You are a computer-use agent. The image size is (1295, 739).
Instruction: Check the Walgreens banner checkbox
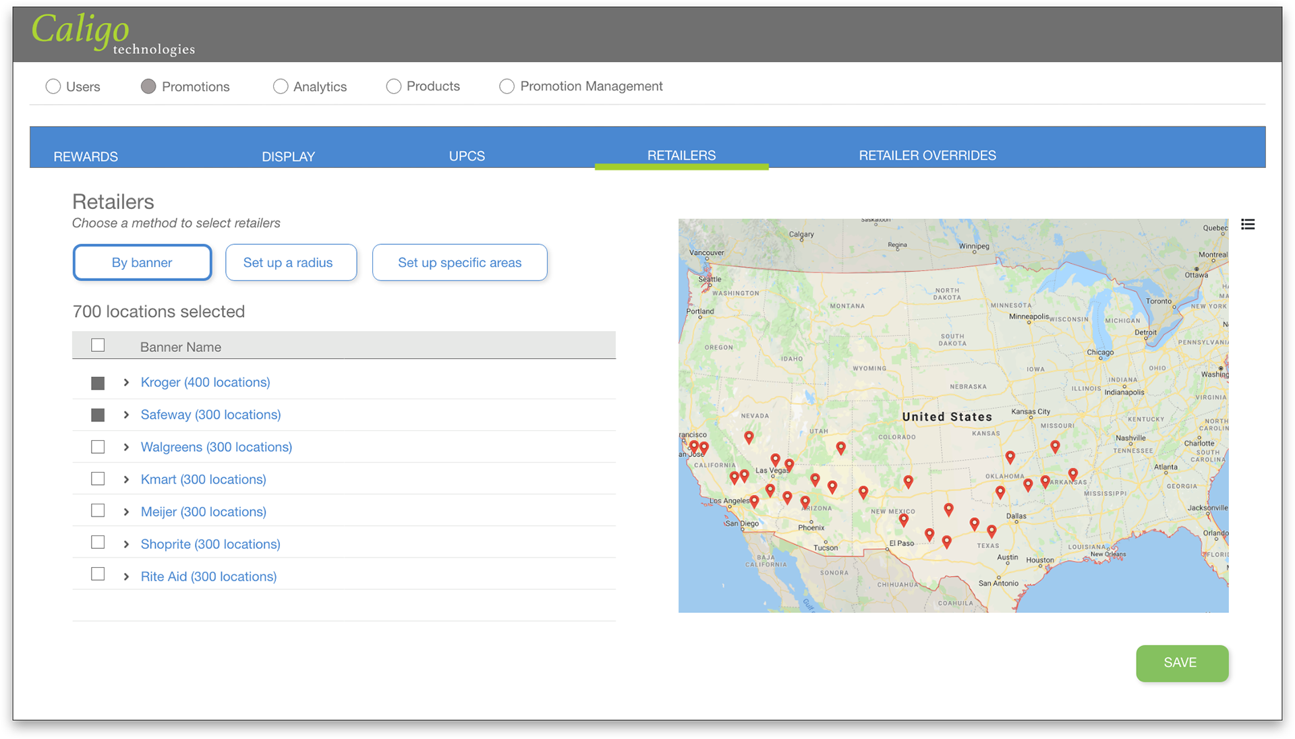coord(98,446)
